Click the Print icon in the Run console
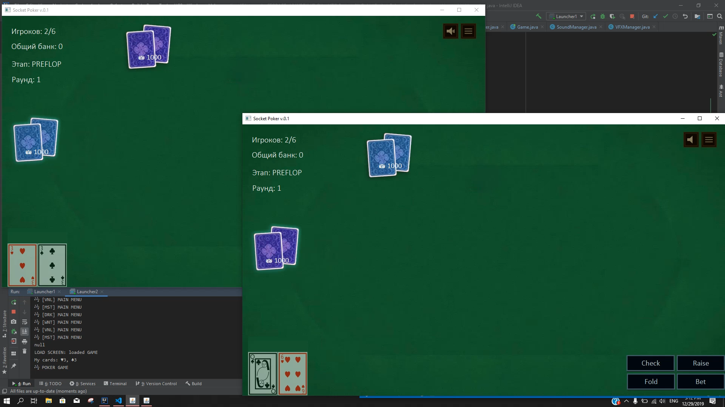725x407 pixels. pyautogui.click(x=25, y=341)
